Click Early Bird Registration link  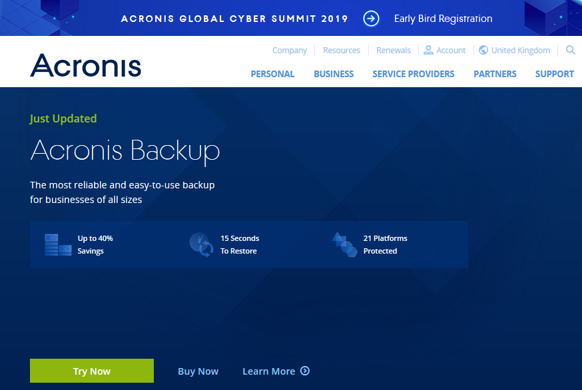coord(443,19)
